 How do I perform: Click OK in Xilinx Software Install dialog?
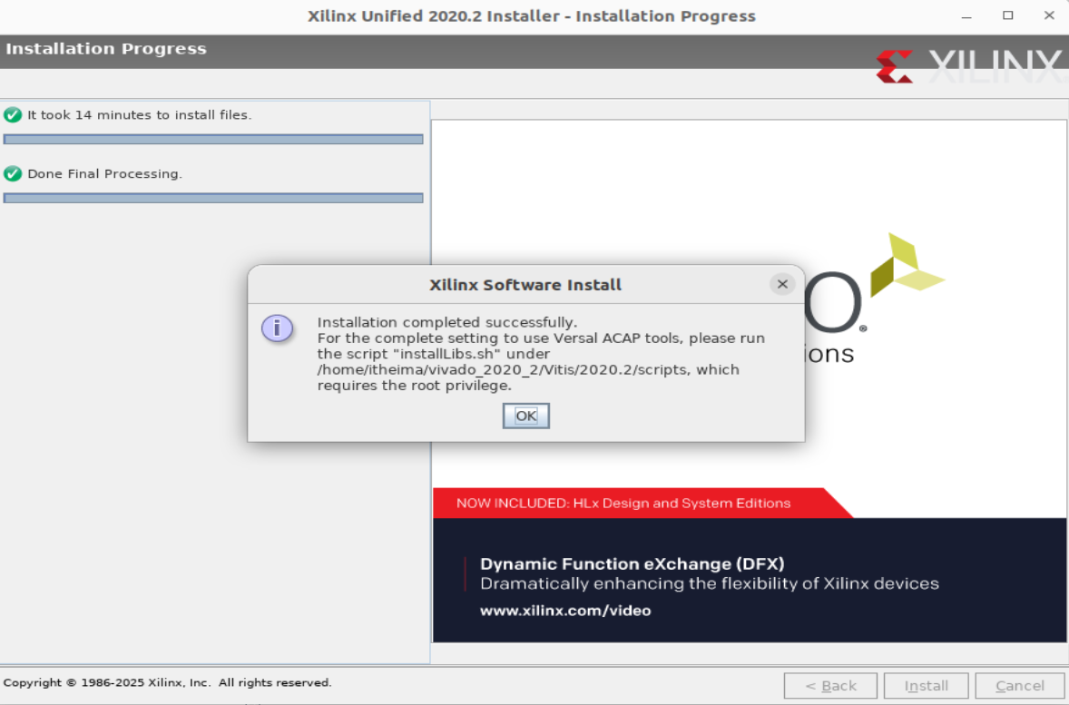[x=525, y=416]
